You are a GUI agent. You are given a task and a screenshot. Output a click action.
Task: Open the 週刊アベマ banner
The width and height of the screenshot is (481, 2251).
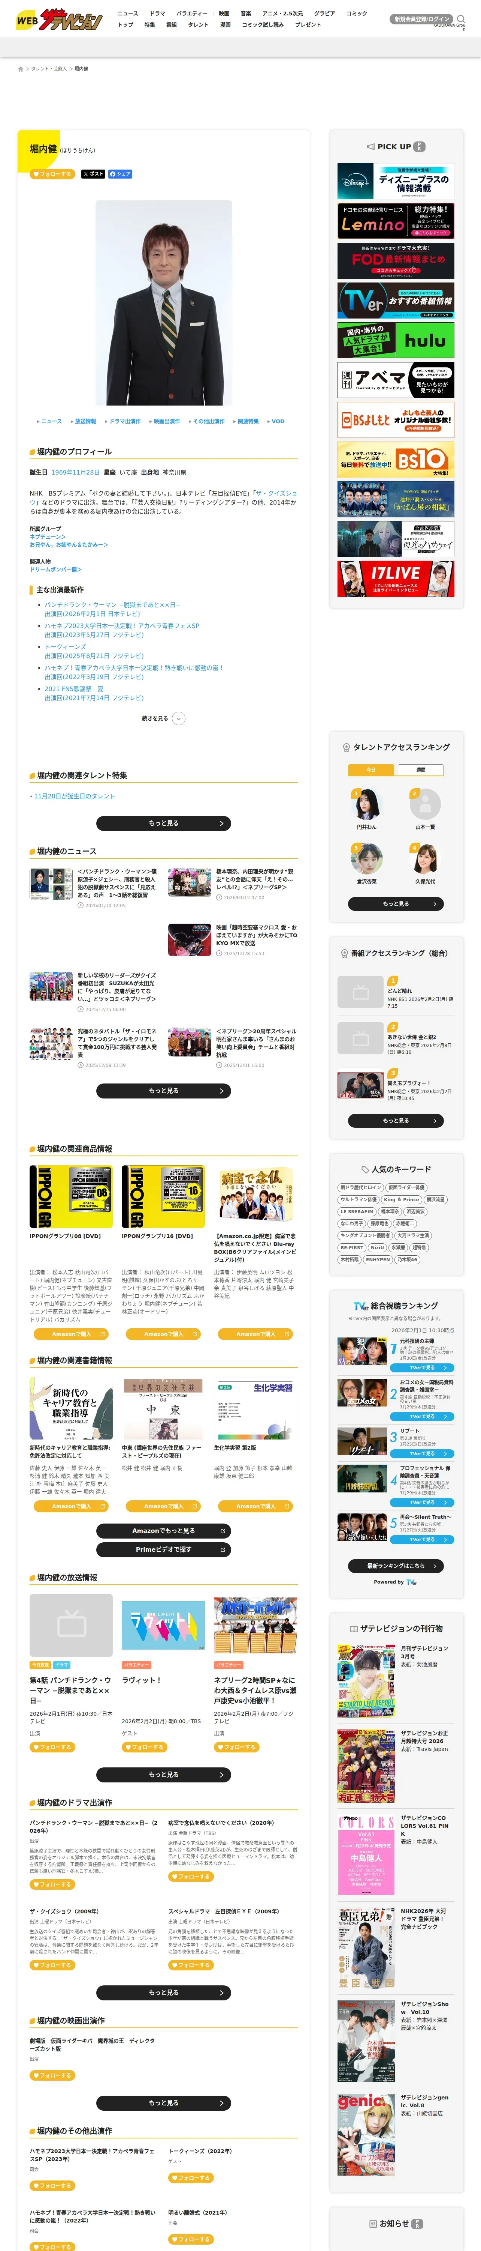(396, 380)
